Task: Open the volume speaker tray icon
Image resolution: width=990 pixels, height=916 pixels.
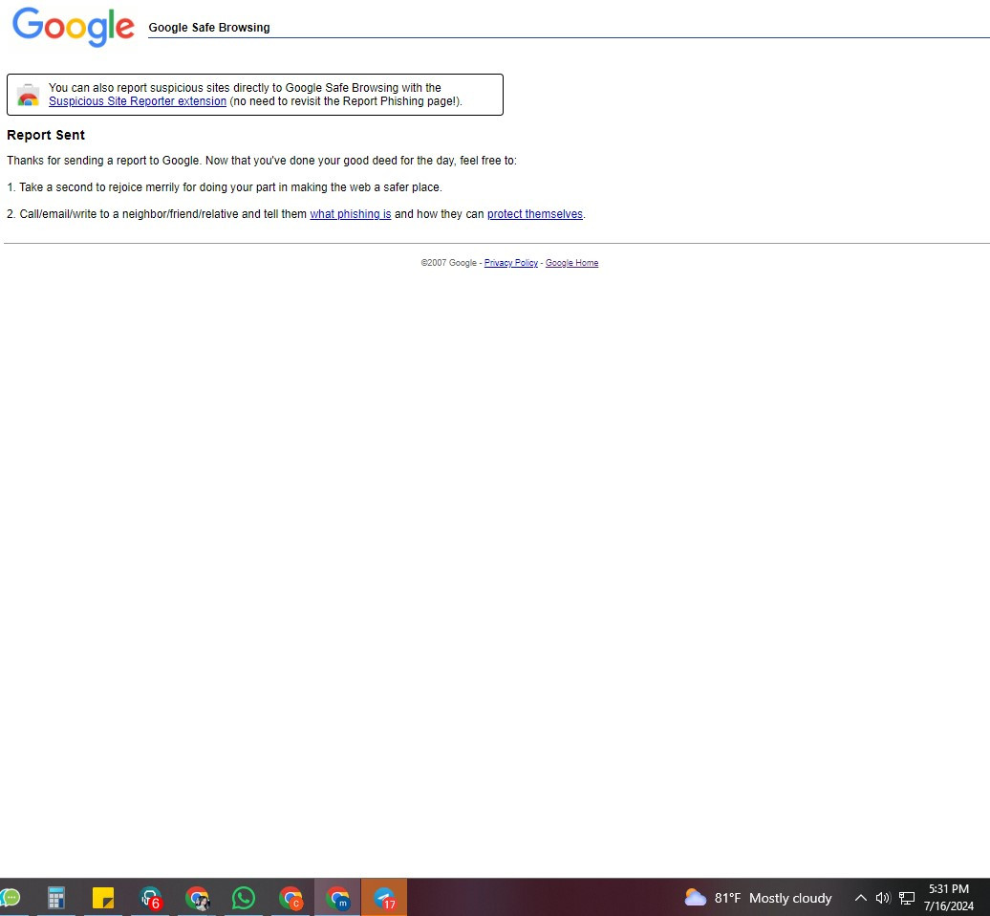Action: point(883,898)
